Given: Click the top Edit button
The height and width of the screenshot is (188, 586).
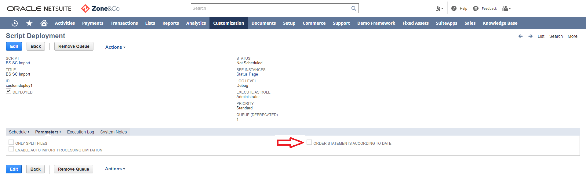Looking at the screenshot, I should pyautogui.click(x=14, y=46).
